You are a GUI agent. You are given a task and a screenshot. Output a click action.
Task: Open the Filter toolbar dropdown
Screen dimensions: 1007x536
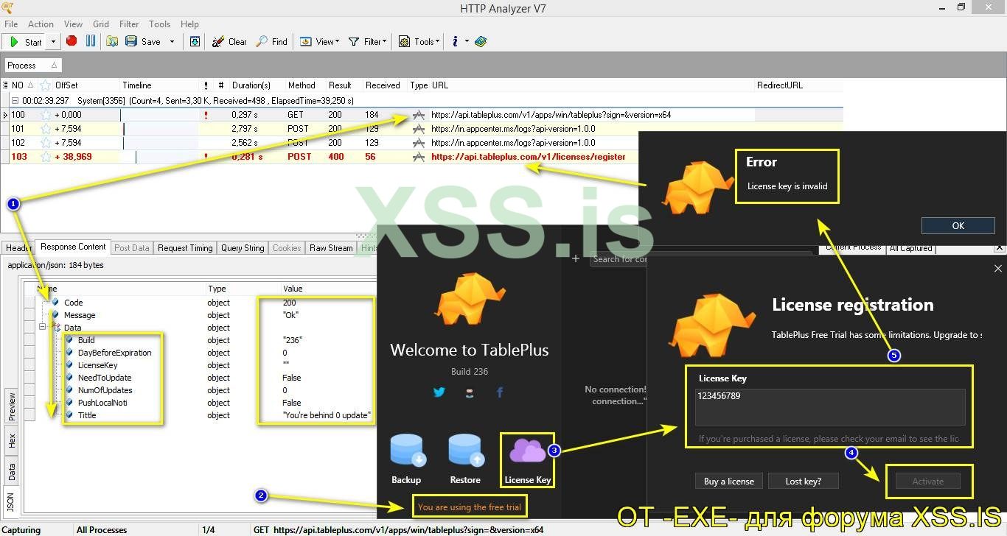click(367, 41)
